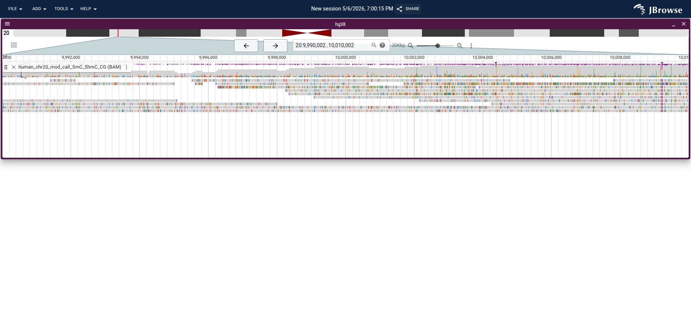The width and height of the screenshot is (691, 332).
Task: Click the 9,996,000 ruler label
Action: click(x=208, y=57)
